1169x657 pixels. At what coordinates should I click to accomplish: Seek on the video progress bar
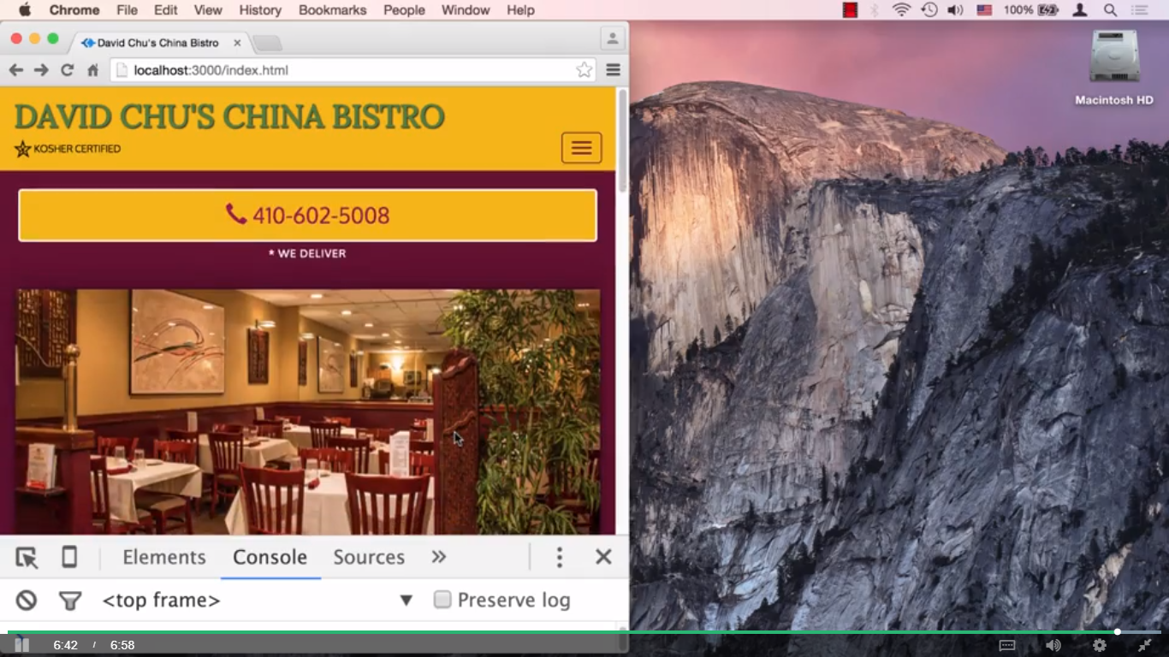(584, 632)
